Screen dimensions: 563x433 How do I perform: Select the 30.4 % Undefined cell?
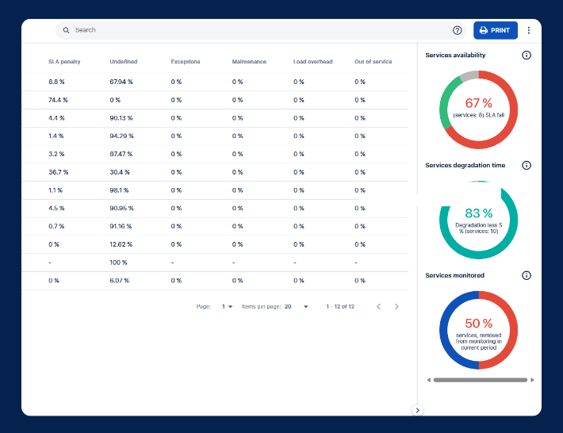[x=120, y=172]
